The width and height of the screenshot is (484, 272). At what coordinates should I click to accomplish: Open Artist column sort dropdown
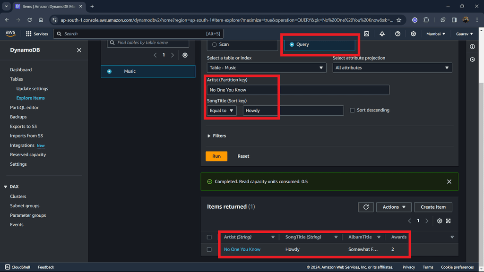(x=273, y=237)
